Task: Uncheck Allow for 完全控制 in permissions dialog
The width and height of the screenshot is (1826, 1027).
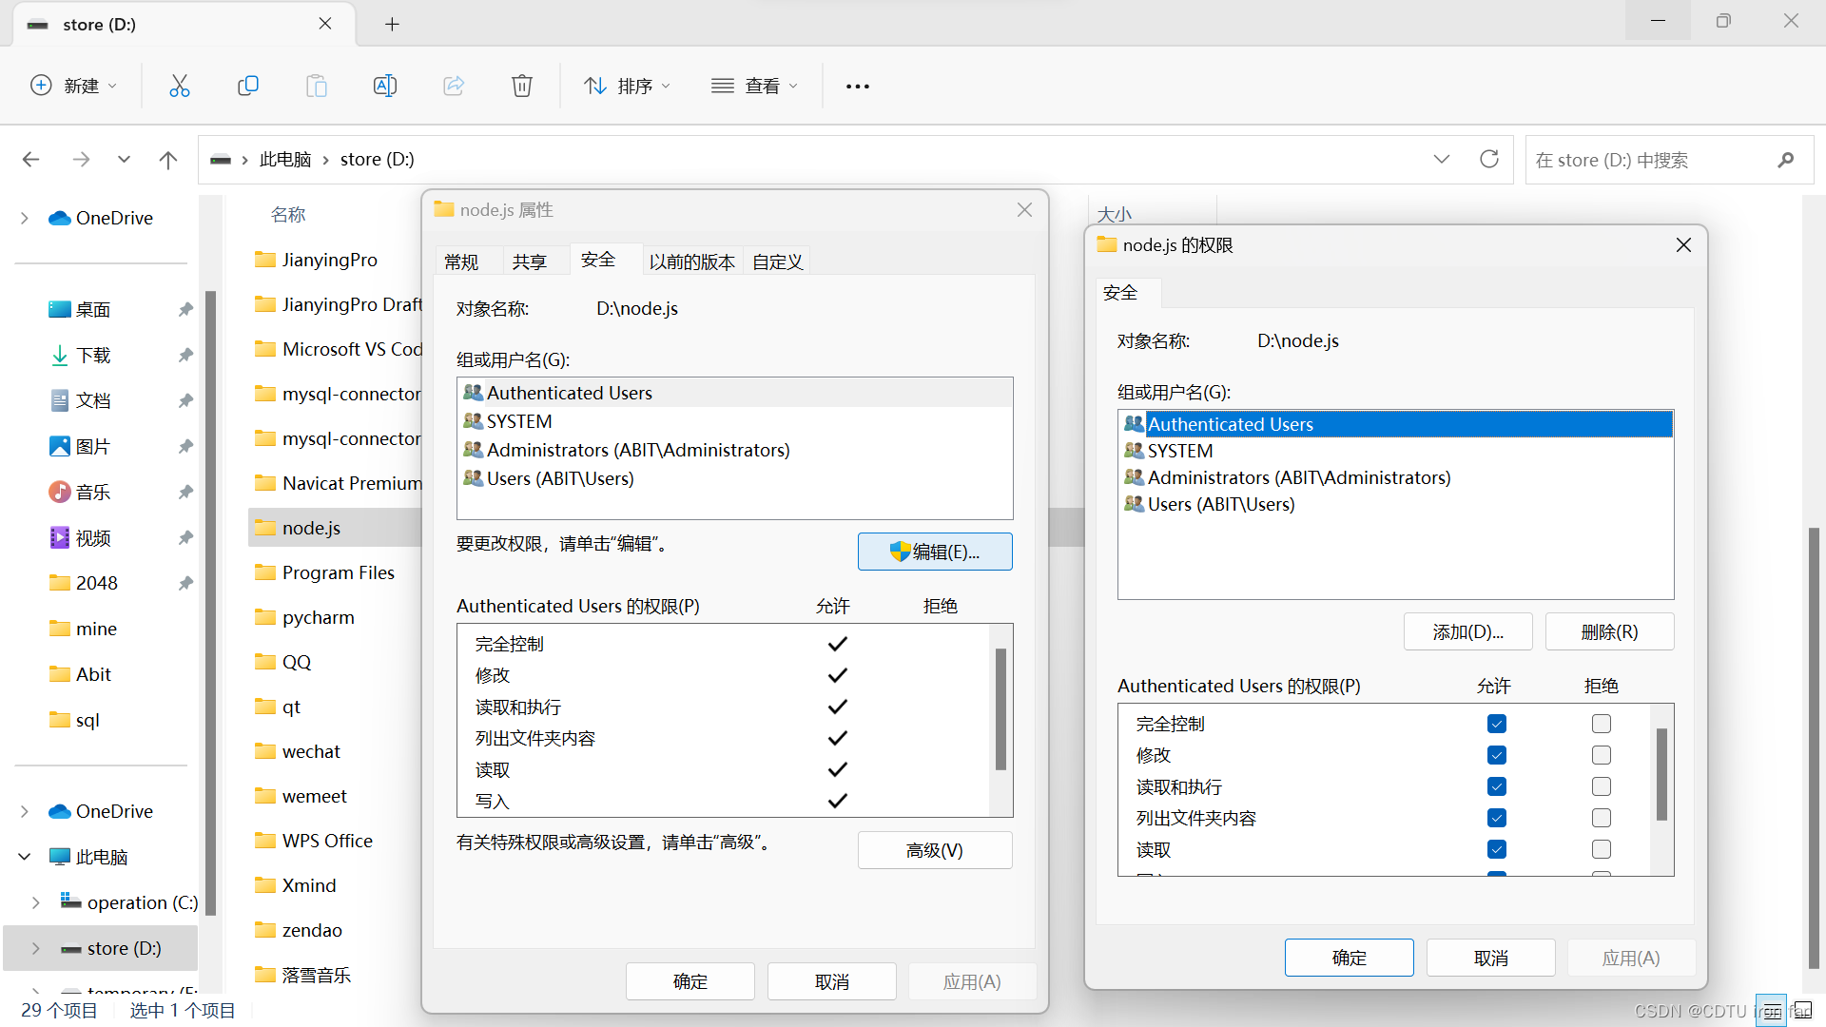Action: click(x=1497, y=724)
